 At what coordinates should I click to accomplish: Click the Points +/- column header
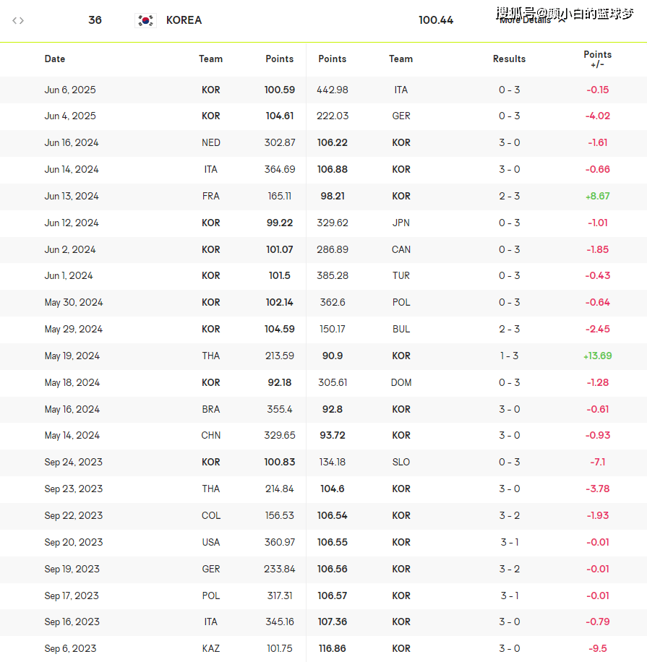coord(597,59)
